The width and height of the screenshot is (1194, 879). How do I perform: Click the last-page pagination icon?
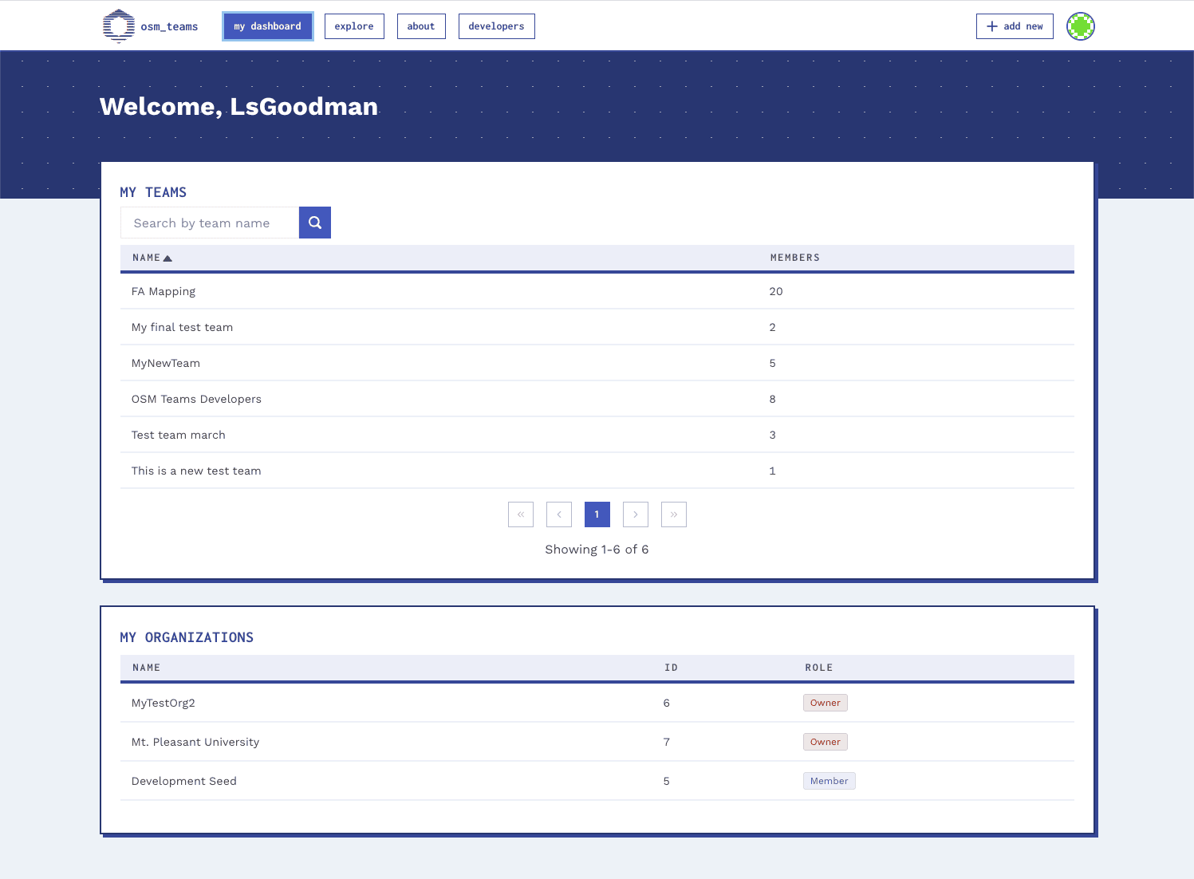click(x=673, y=514)
